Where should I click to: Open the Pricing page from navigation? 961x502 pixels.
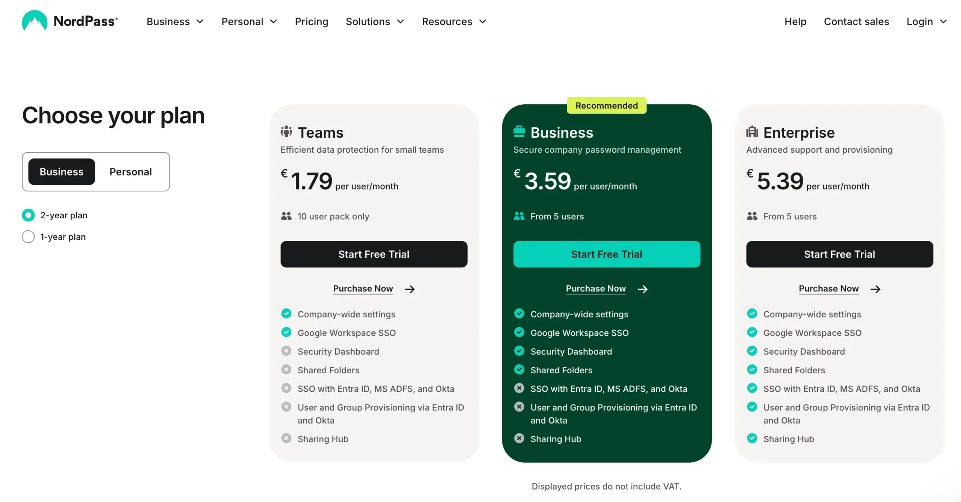[312, 22]
